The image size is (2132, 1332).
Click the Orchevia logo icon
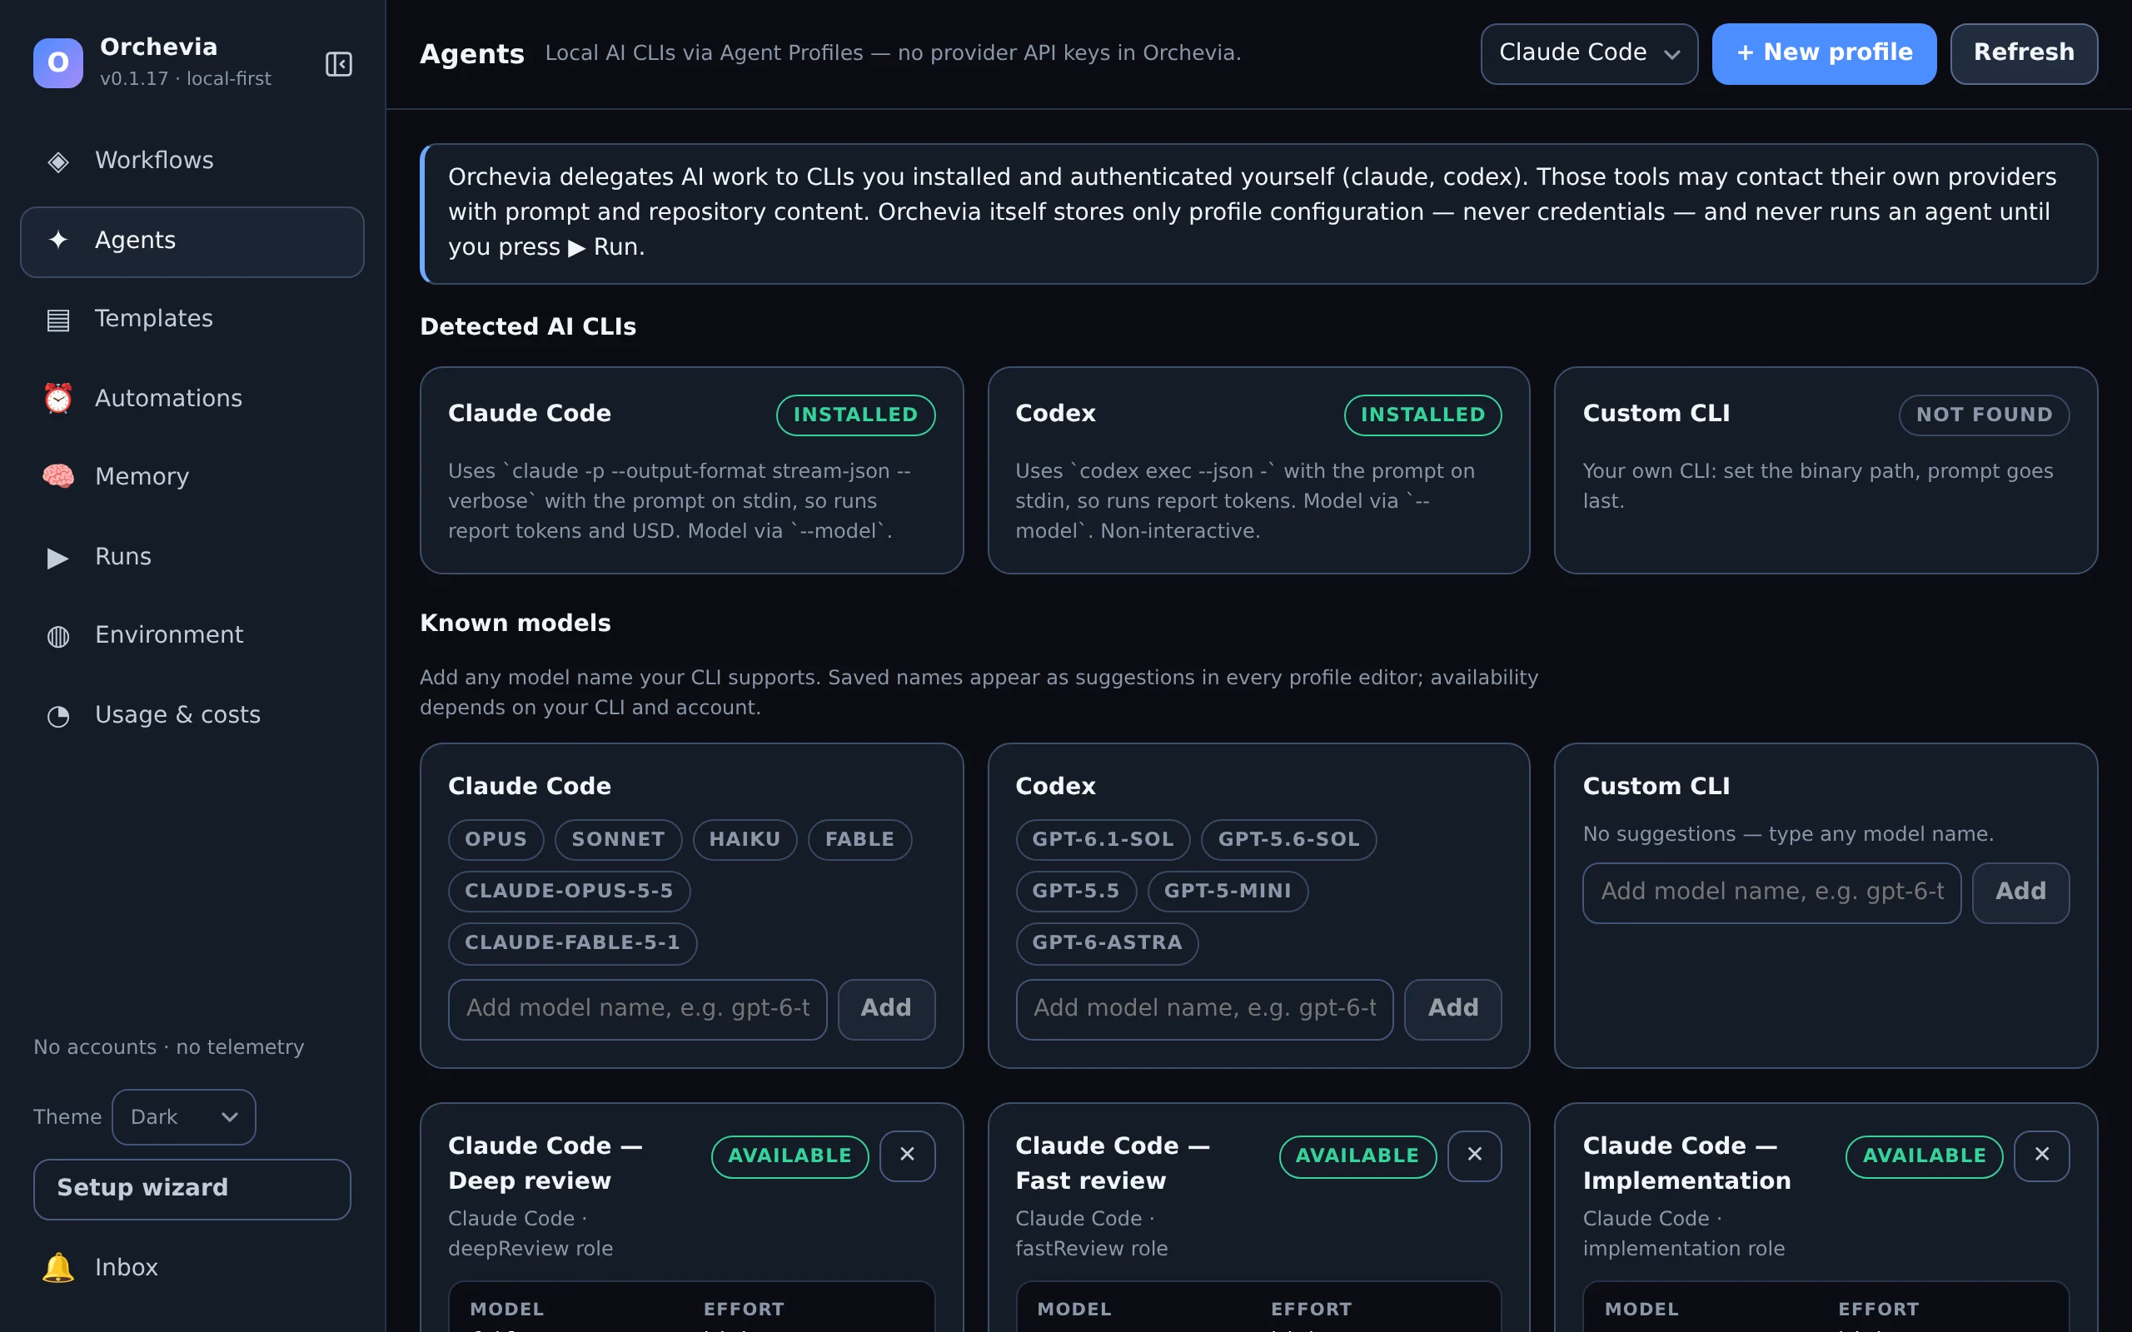click(x=58, y=62)
